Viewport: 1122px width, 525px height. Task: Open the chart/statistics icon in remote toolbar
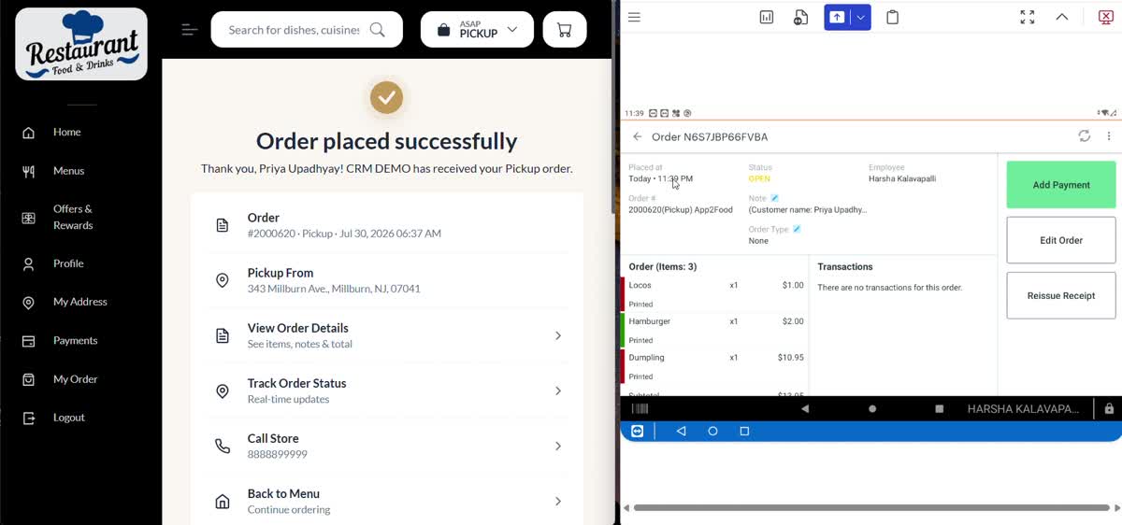point(767,17)
